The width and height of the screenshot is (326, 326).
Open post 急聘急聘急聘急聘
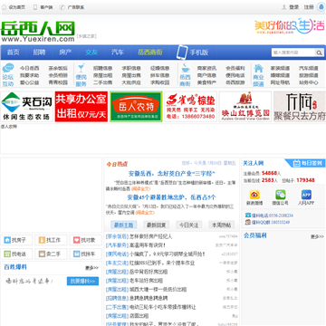pos(149,298)
